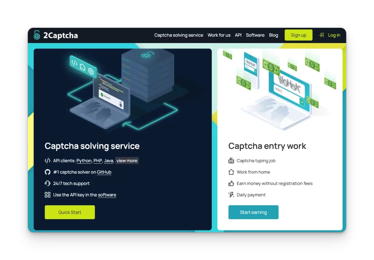Image resolution: width=374 pixels, height=260 pixels.
Task: Open the PHP API client link
Action: point(98,161)
